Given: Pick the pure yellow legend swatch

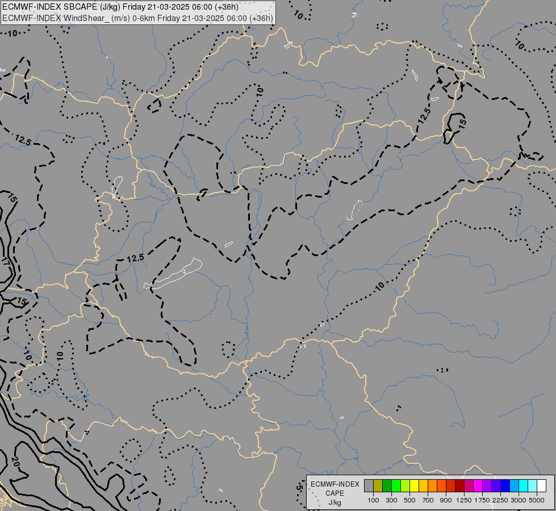Looking at the screenshot, I should coord(414,486).
